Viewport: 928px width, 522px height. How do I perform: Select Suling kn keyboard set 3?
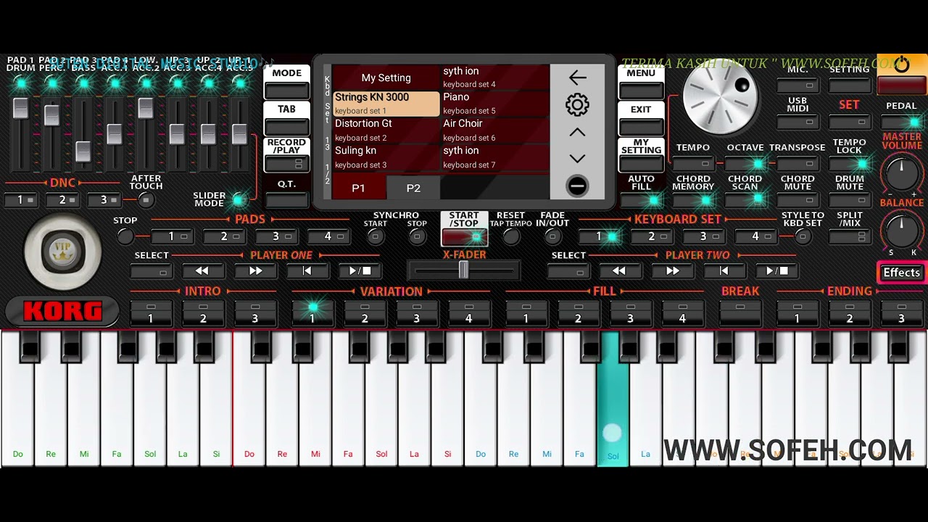tap(386, 157)
